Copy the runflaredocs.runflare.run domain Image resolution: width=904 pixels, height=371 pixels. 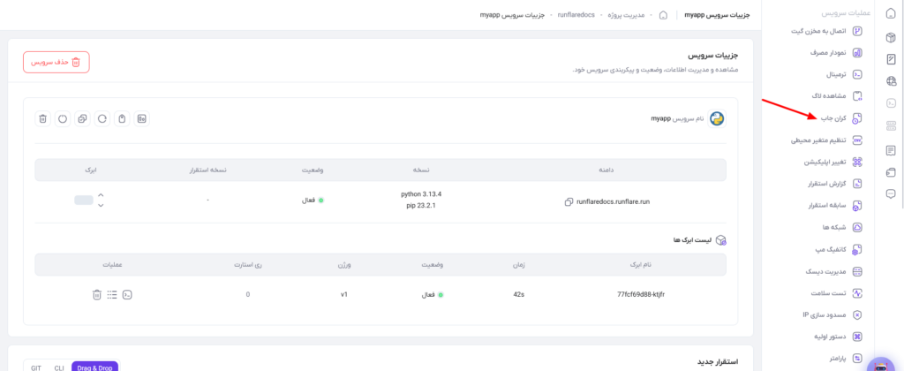569,202
